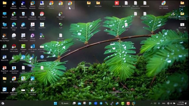
Task: Select putty.exe desktop icon
Action: pos(32,69)
